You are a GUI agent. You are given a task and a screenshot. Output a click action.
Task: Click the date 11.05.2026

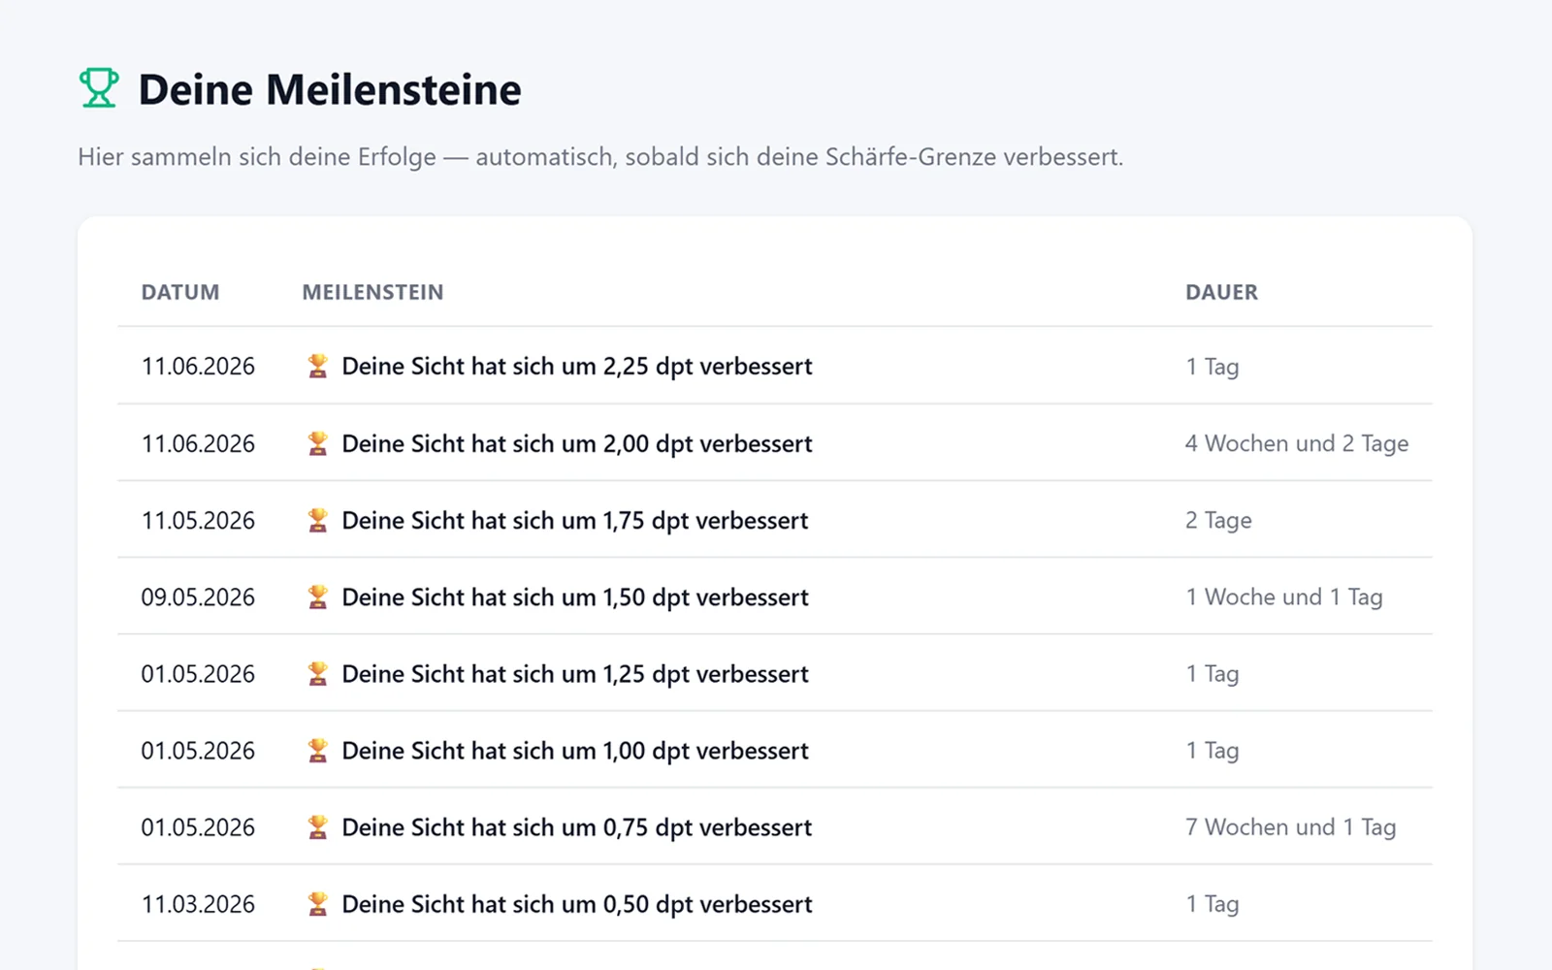pos(198,521)
